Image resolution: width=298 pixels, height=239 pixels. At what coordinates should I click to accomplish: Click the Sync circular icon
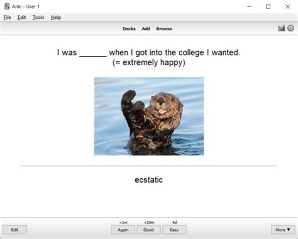(x=290, y=28)
